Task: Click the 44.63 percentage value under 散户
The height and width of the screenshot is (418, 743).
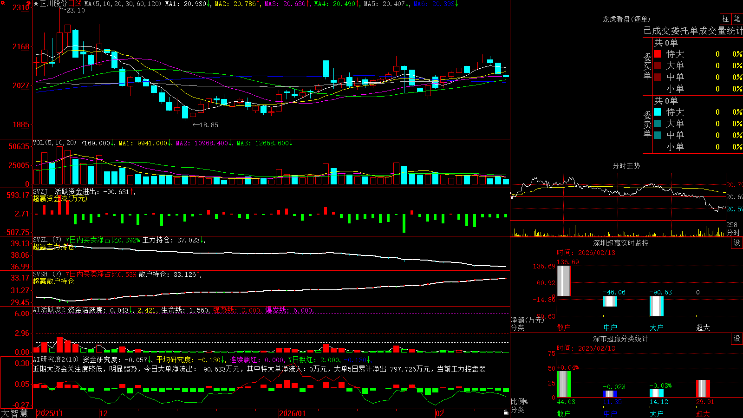Action: point(566,402)
